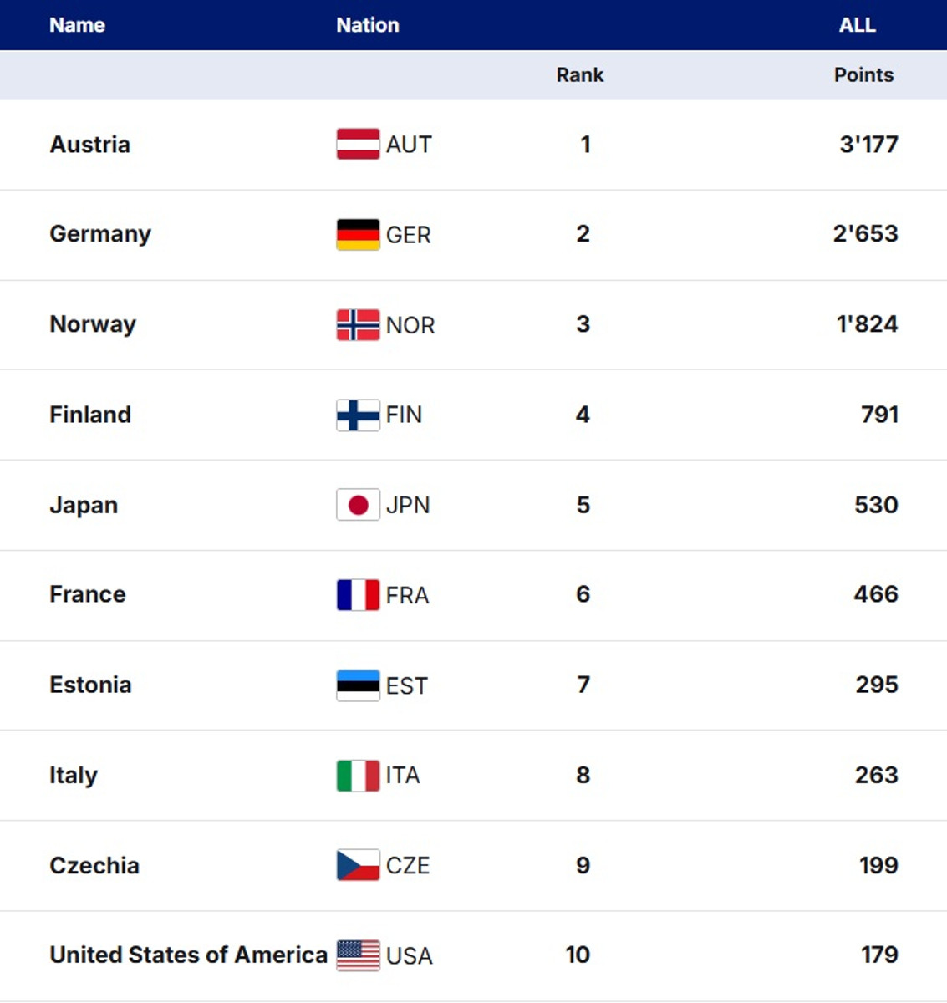Click the Czechia flag icon
The width and height of the screenshot is (947, 1003).
click(358, 866)
